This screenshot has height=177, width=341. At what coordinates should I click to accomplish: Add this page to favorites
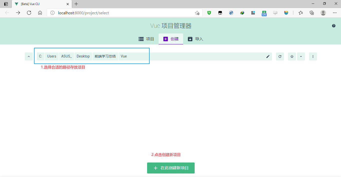(197, 13)
